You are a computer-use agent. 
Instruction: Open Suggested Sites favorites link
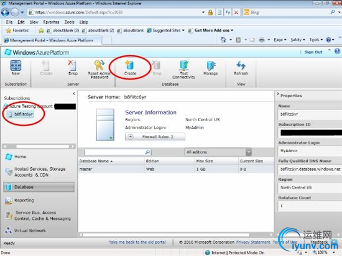(x=166, y=30)
